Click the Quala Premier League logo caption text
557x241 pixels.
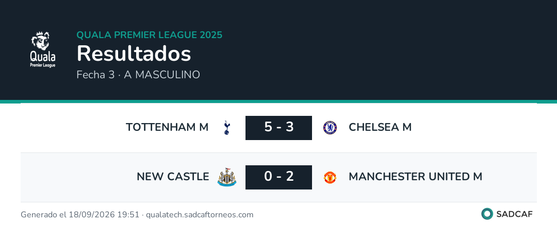coord(43,59)
